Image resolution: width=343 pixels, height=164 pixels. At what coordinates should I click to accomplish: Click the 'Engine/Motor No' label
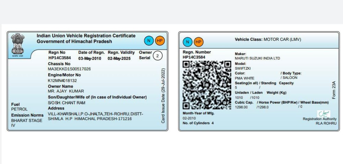pos(64,75)
